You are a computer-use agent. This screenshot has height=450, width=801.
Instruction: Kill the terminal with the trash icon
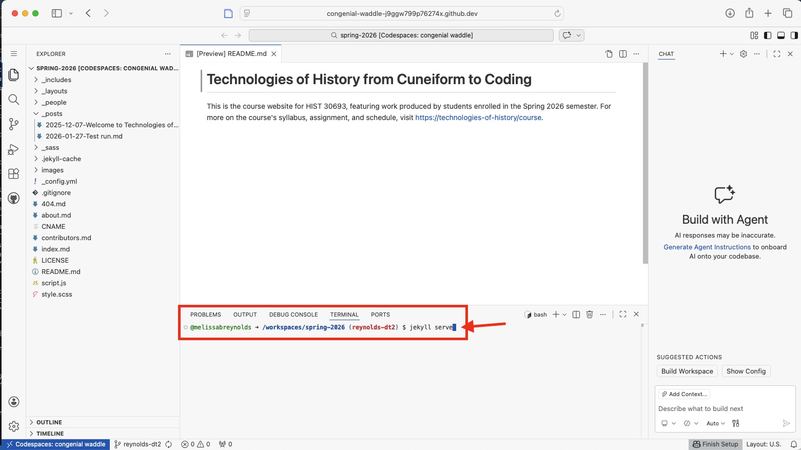tap(589, 314)
